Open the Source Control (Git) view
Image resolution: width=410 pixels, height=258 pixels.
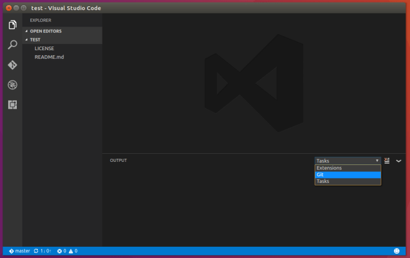12,65
